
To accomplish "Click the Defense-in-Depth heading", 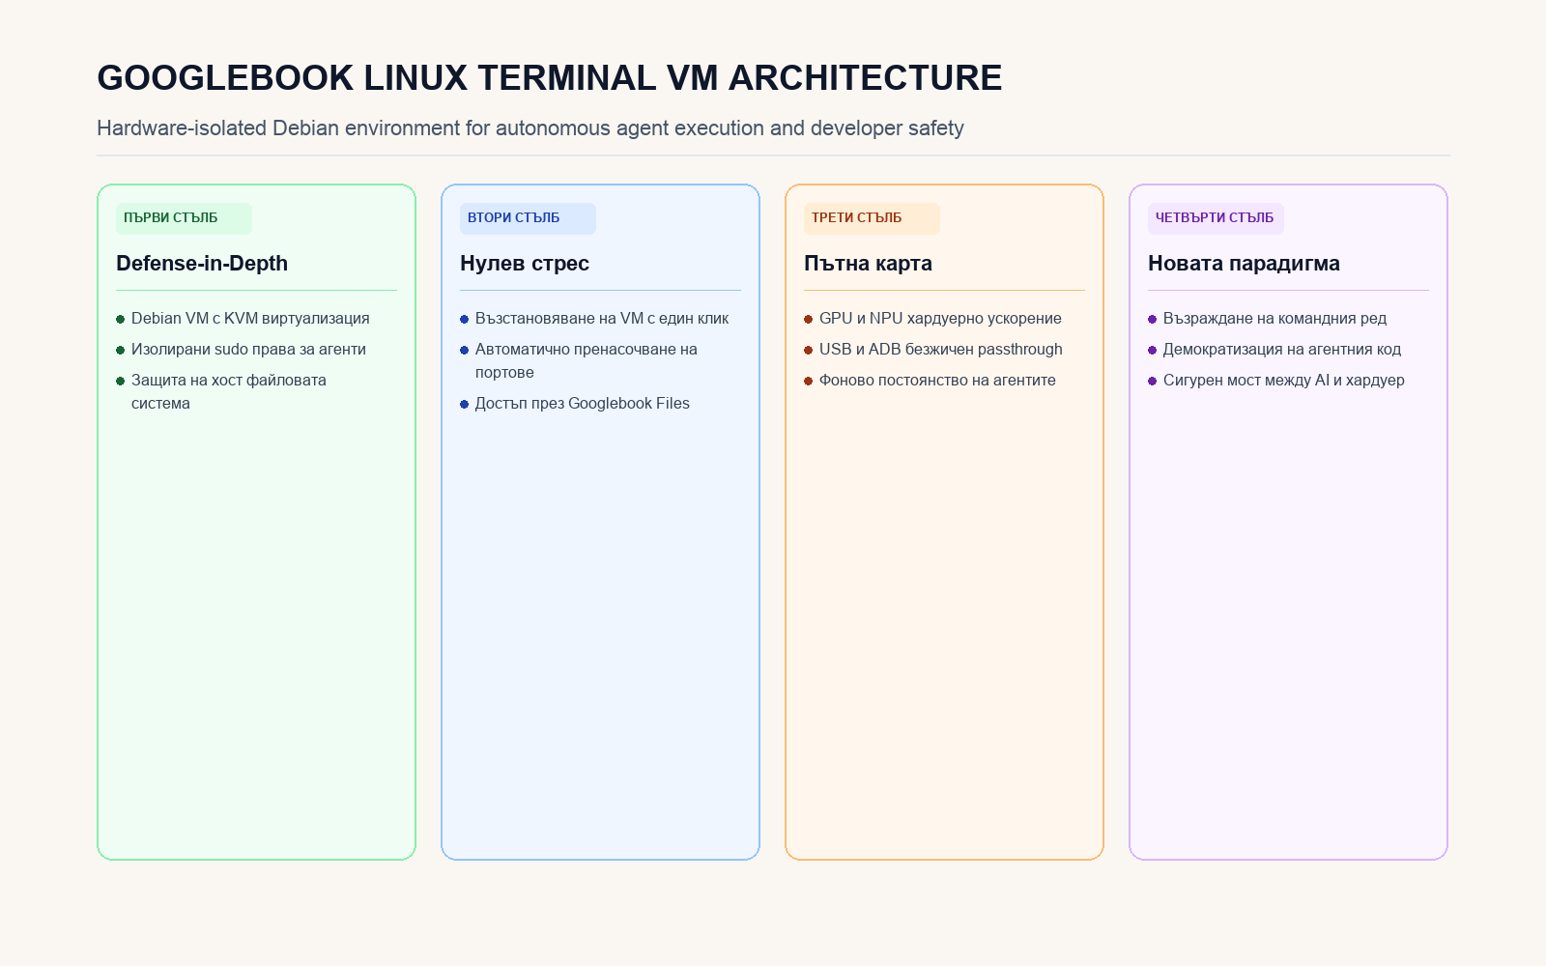I will tap(202, 264).
